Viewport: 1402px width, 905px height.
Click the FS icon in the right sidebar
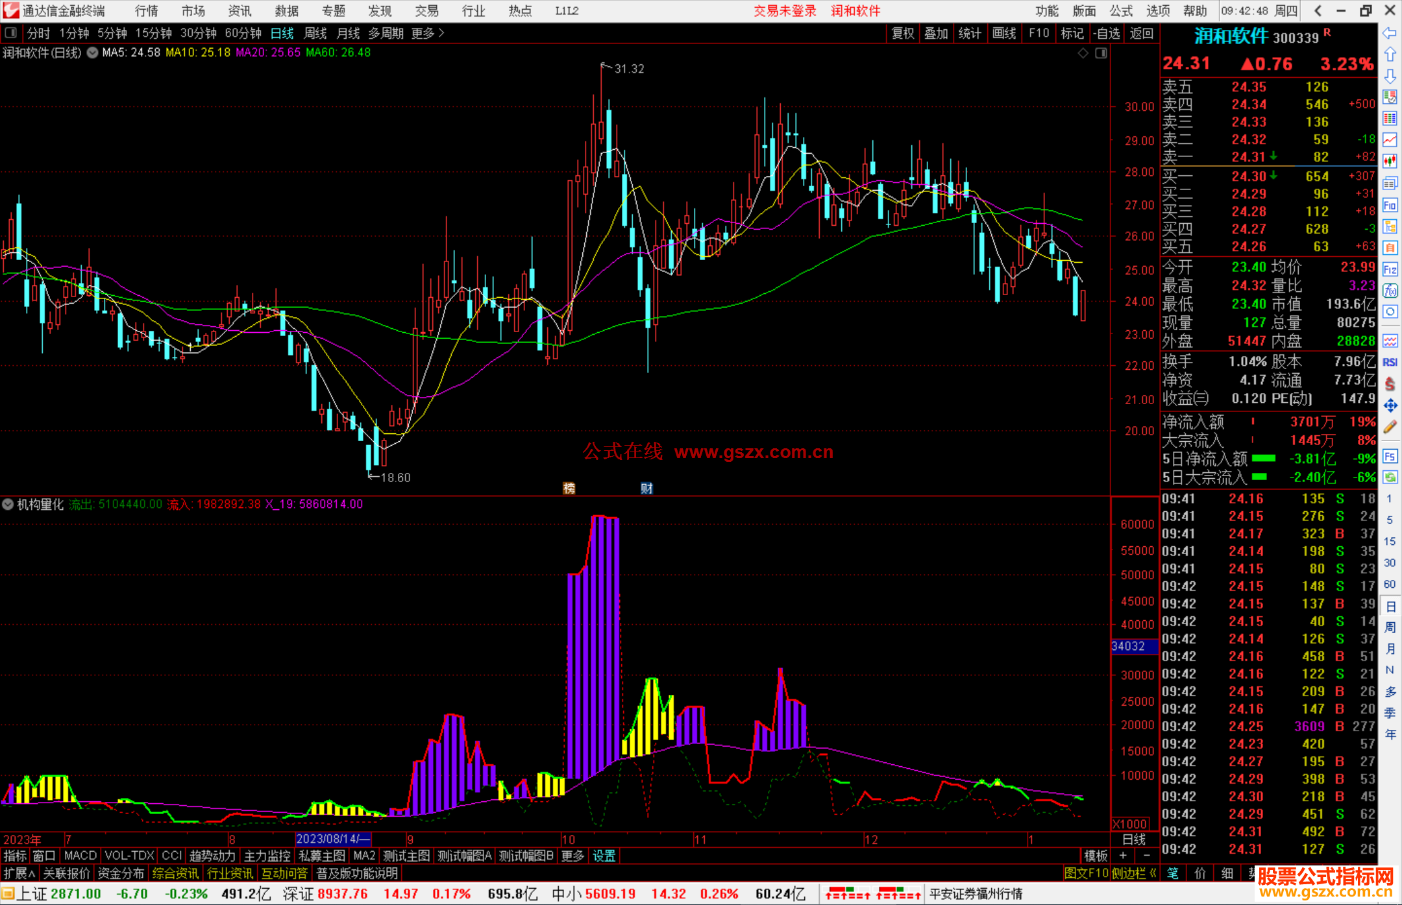pos(1390,456)
